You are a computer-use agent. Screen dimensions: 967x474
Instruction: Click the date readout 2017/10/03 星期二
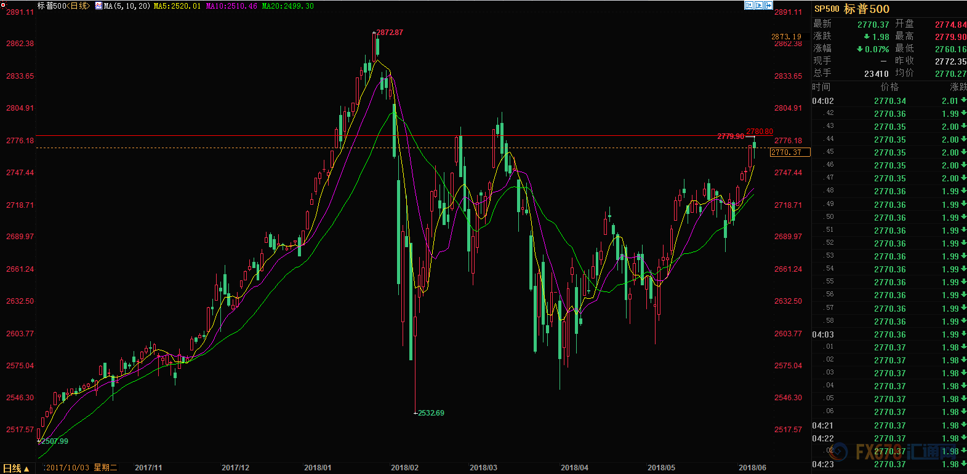pos(81,468)
